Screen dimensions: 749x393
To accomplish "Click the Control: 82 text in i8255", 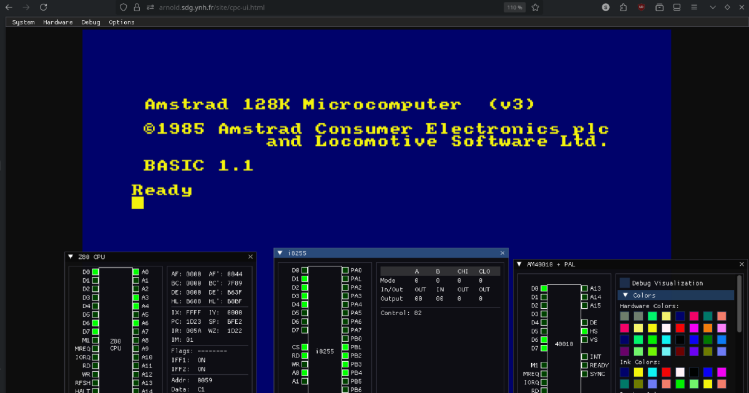I will (401, 313).
